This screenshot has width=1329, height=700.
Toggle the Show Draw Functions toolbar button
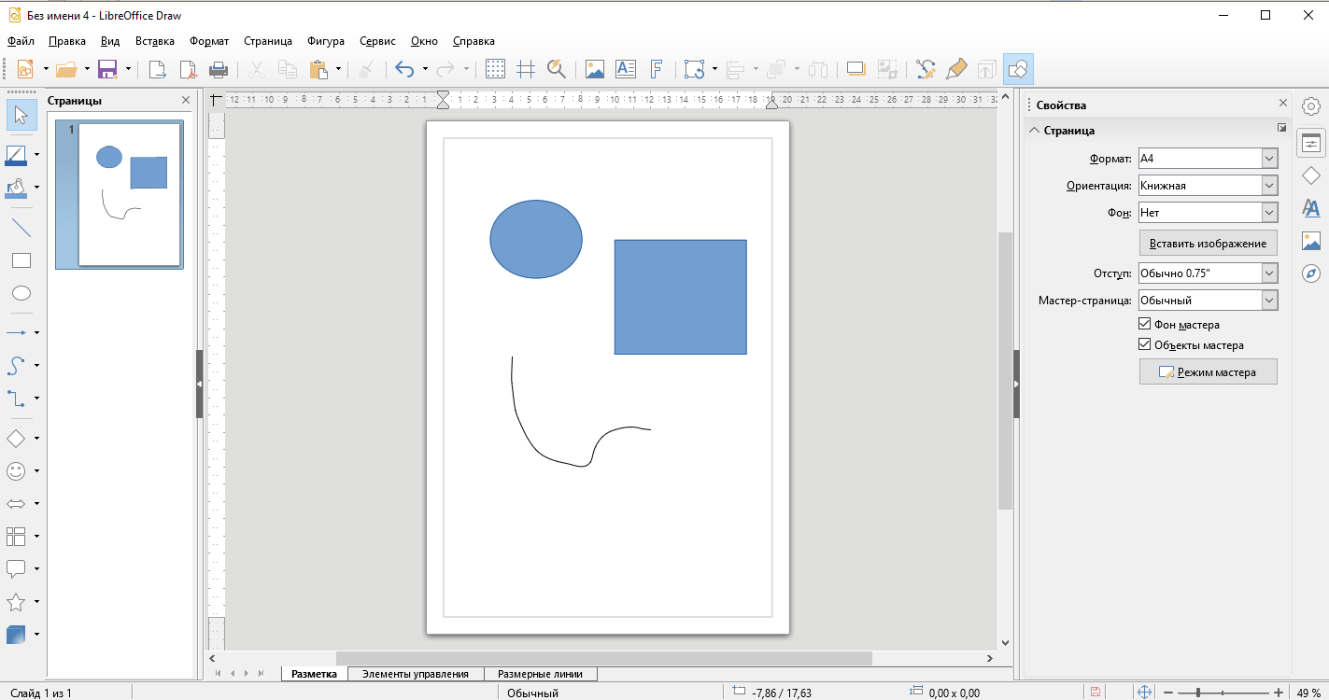click(x=1018, y=69)
